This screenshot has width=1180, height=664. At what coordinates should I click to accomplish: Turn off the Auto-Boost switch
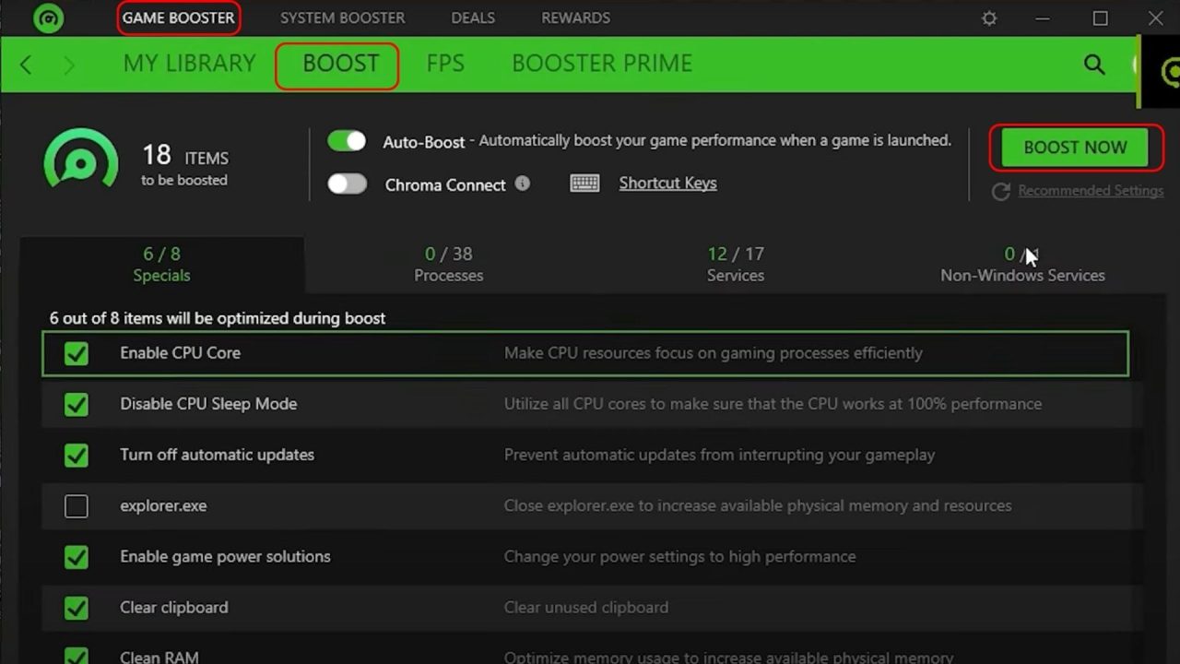point(347,141)
